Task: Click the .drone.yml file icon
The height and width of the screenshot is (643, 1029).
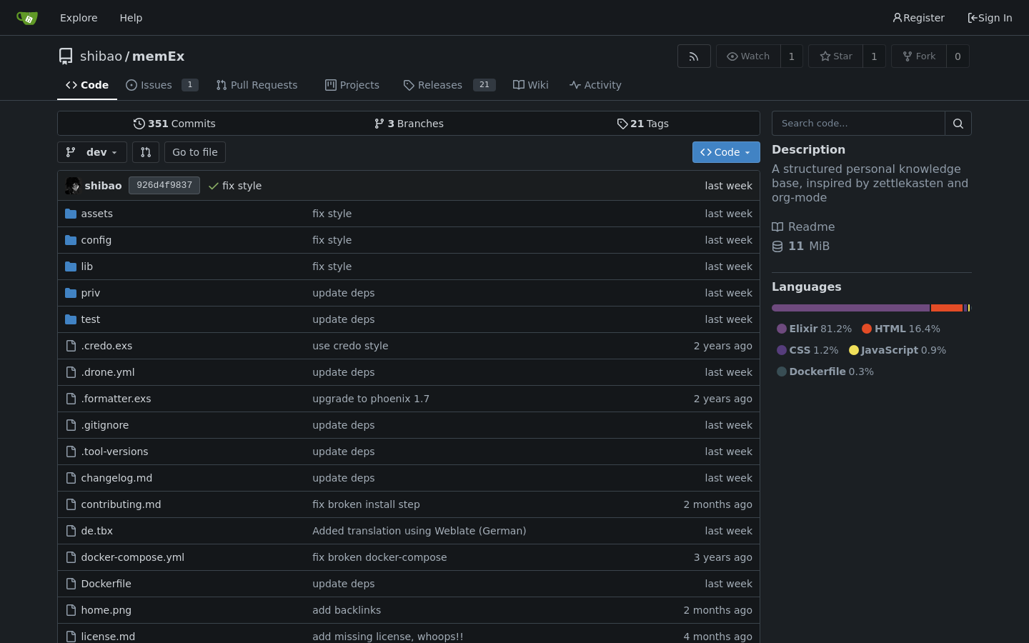Action: 71,372
